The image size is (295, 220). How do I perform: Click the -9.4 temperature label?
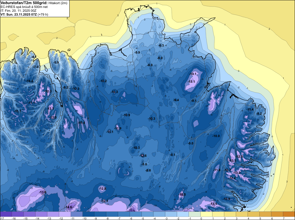coord(176,100)
